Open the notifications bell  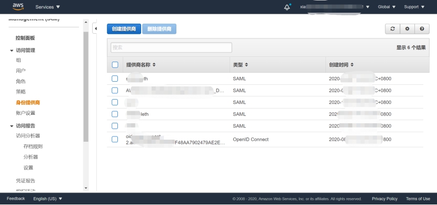coord(287,7)
